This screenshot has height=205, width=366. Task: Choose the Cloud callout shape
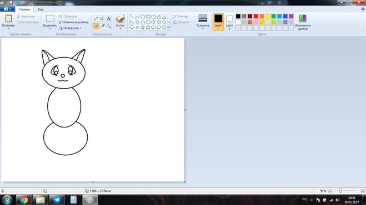pos(164,27)
